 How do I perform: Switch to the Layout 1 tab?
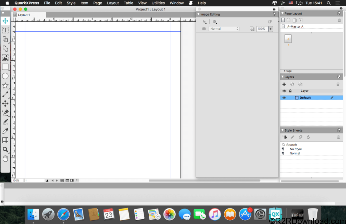coord(29,15)
